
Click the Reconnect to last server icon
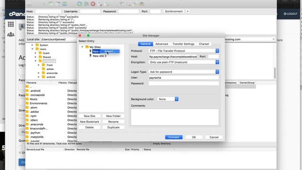coord(107,4)
